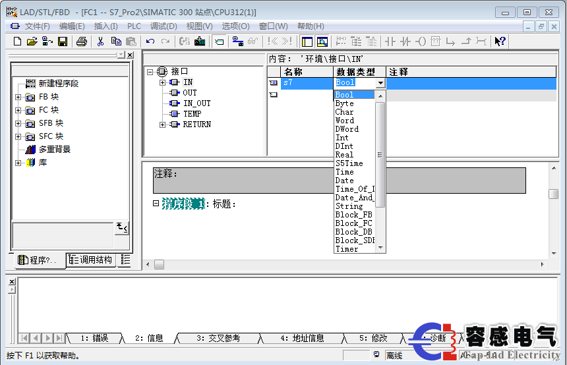Expand the IN interface node
The image size is (567, 365).
tap(162, 82)
